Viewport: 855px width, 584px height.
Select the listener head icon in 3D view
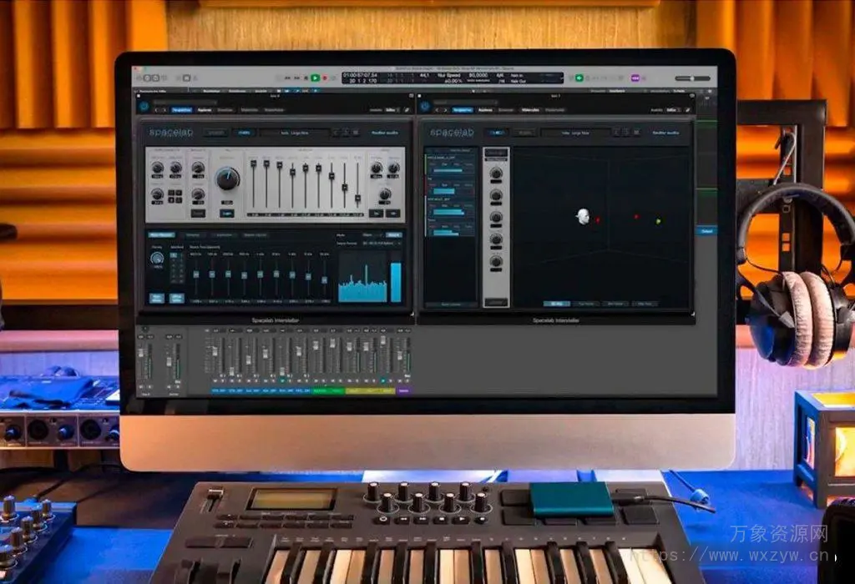[582, 216]
